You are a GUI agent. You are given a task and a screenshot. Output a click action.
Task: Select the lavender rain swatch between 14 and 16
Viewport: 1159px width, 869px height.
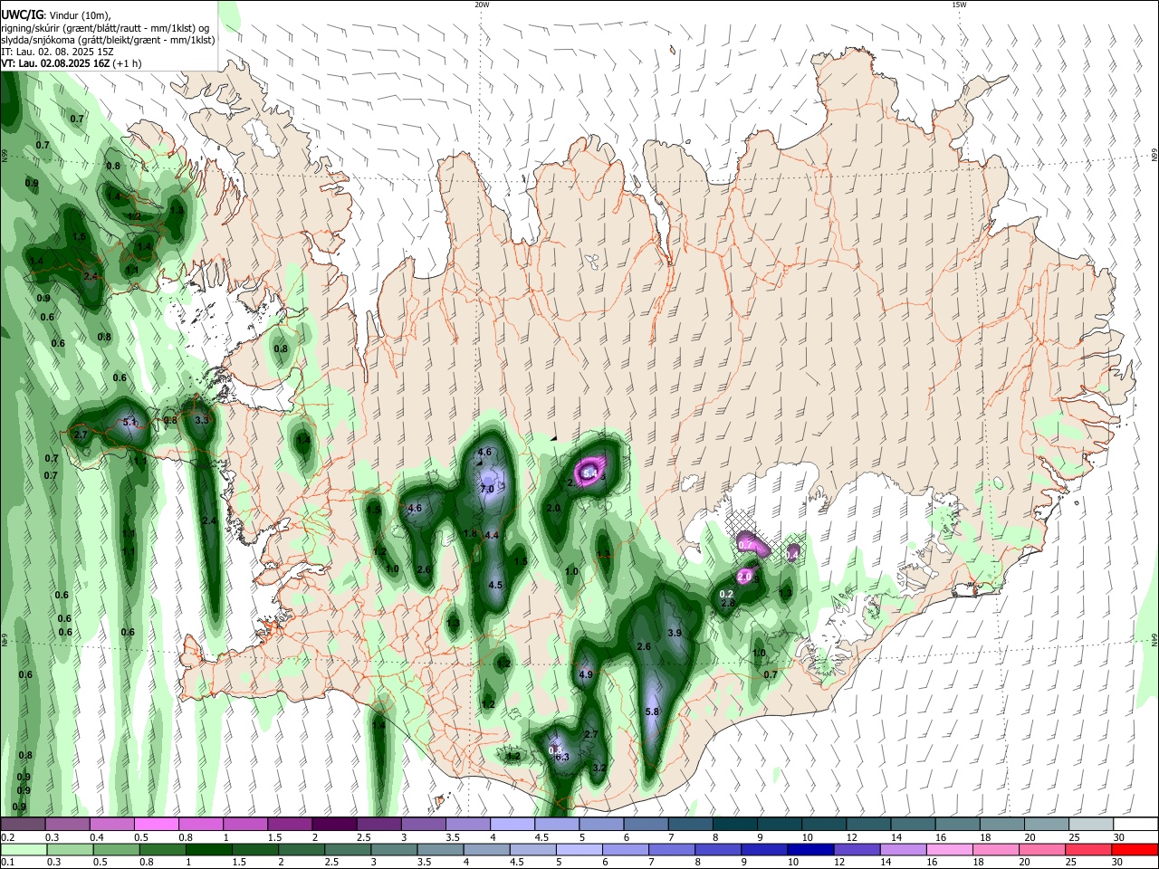903,849
